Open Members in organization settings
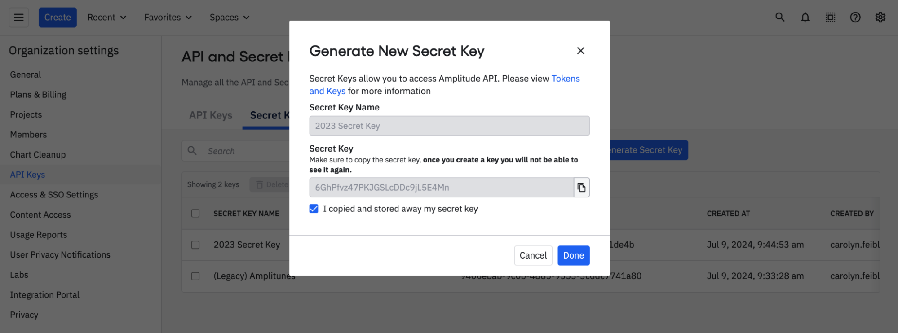 (x=28, y=135)
